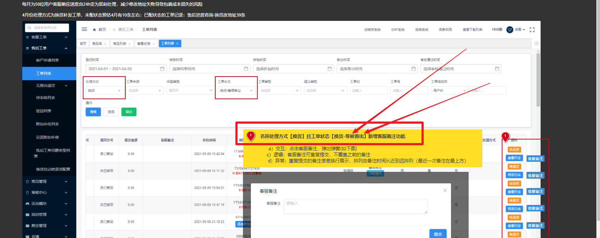Click the 活动模块 gamepad icon
This screenshot has height=238, width=600.
click(27, 203)
